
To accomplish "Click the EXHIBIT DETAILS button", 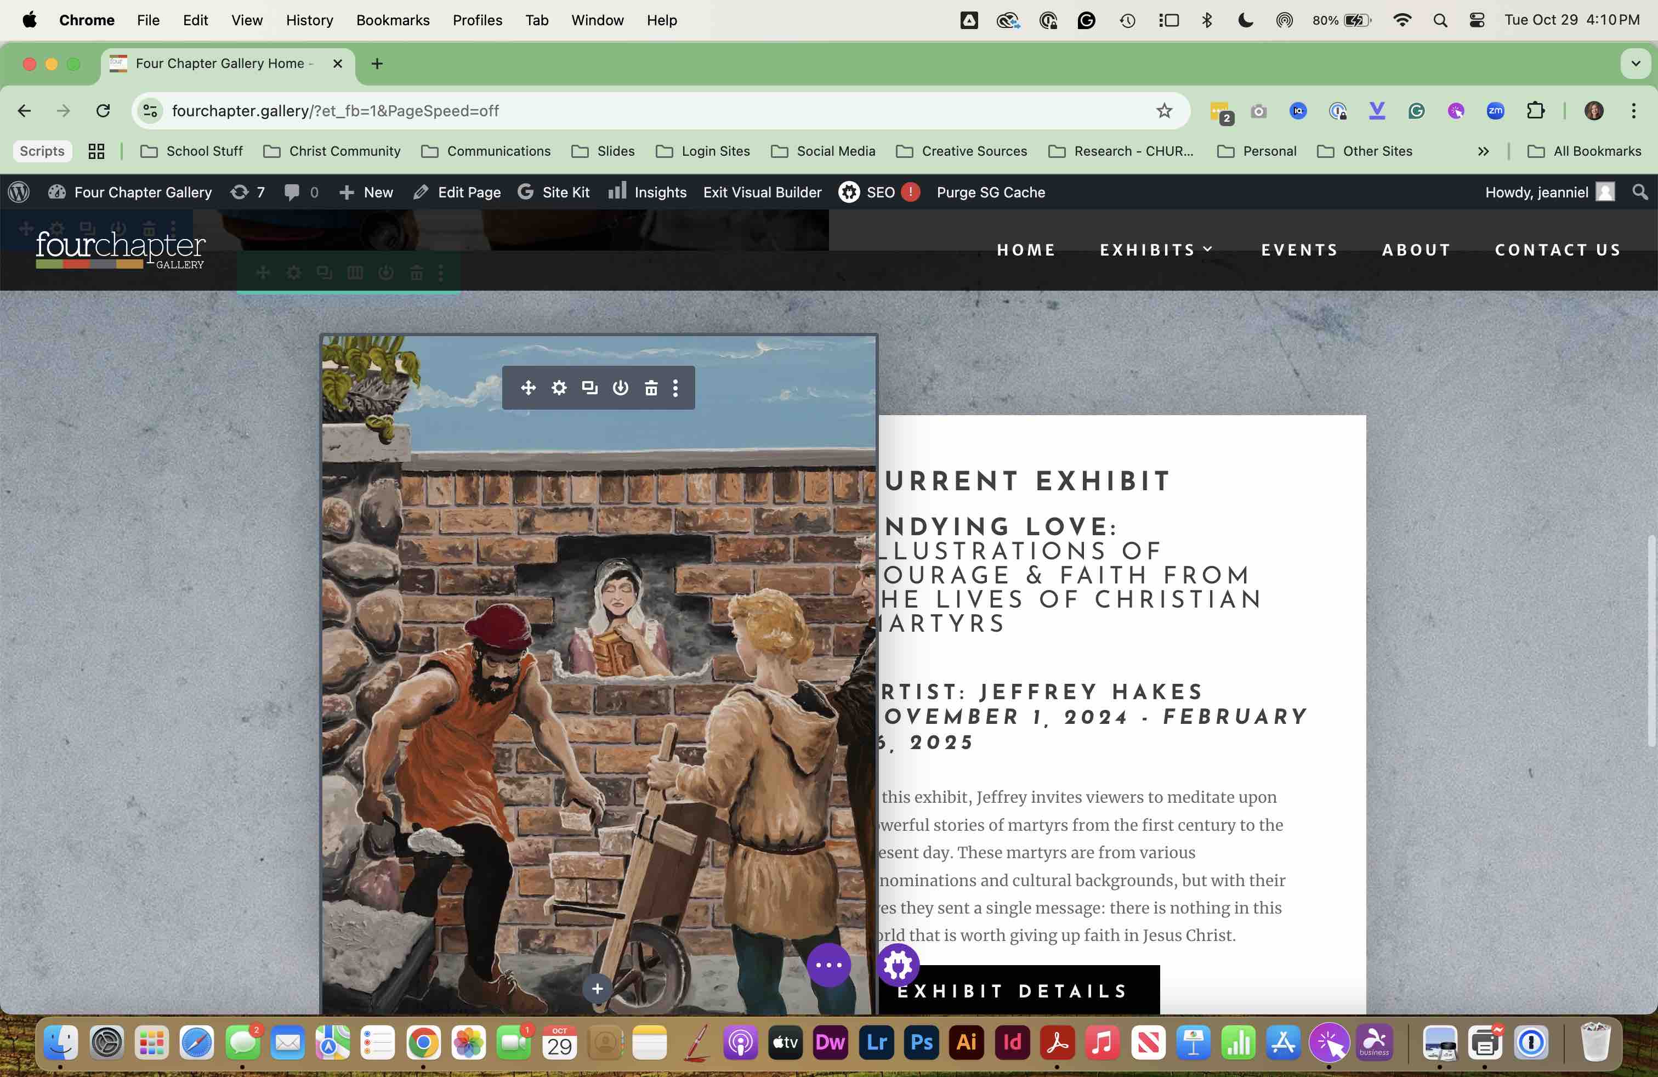I will (1019, 990).
